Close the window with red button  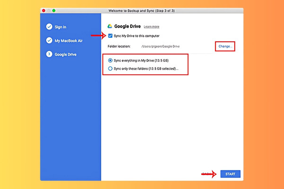click(44, 11)
